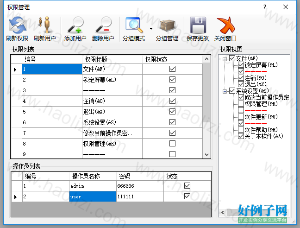Select the 注销(&O) title cell
The width and height of the screenshot is (300, 228).
112,101
